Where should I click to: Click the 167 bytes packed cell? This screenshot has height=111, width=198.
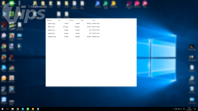pyautogui.click(x=77, y=27)
